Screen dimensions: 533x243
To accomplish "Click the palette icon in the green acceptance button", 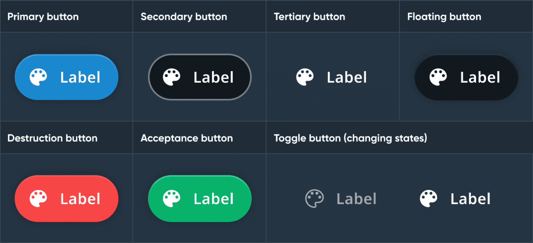I will [x=171, y=199].
